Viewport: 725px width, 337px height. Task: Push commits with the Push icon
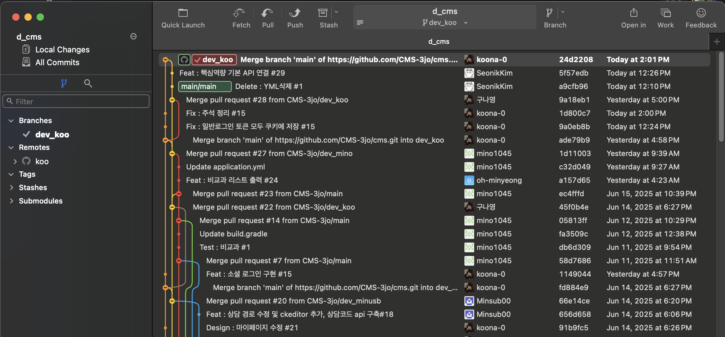pyautogui.click(x=295, y=13)
